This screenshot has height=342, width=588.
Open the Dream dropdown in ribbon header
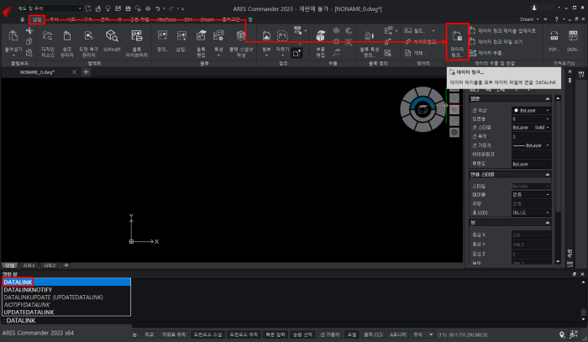(528, 19)
